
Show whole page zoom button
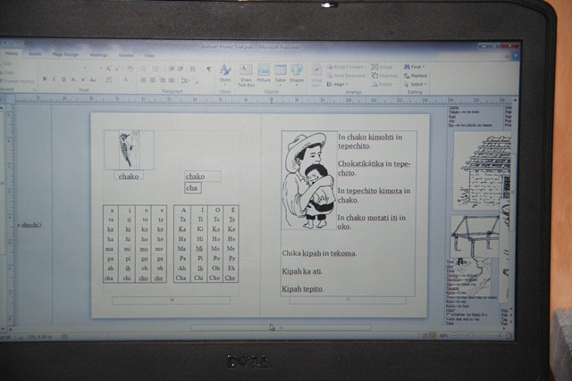[x=509, y=335]
